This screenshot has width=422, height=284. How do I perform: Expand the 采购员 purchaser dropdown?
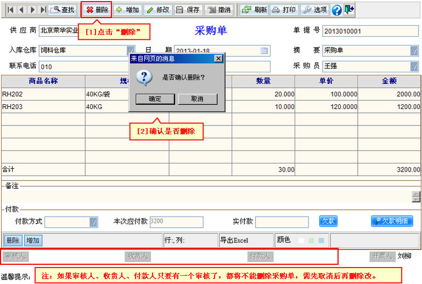click(414, 66)
